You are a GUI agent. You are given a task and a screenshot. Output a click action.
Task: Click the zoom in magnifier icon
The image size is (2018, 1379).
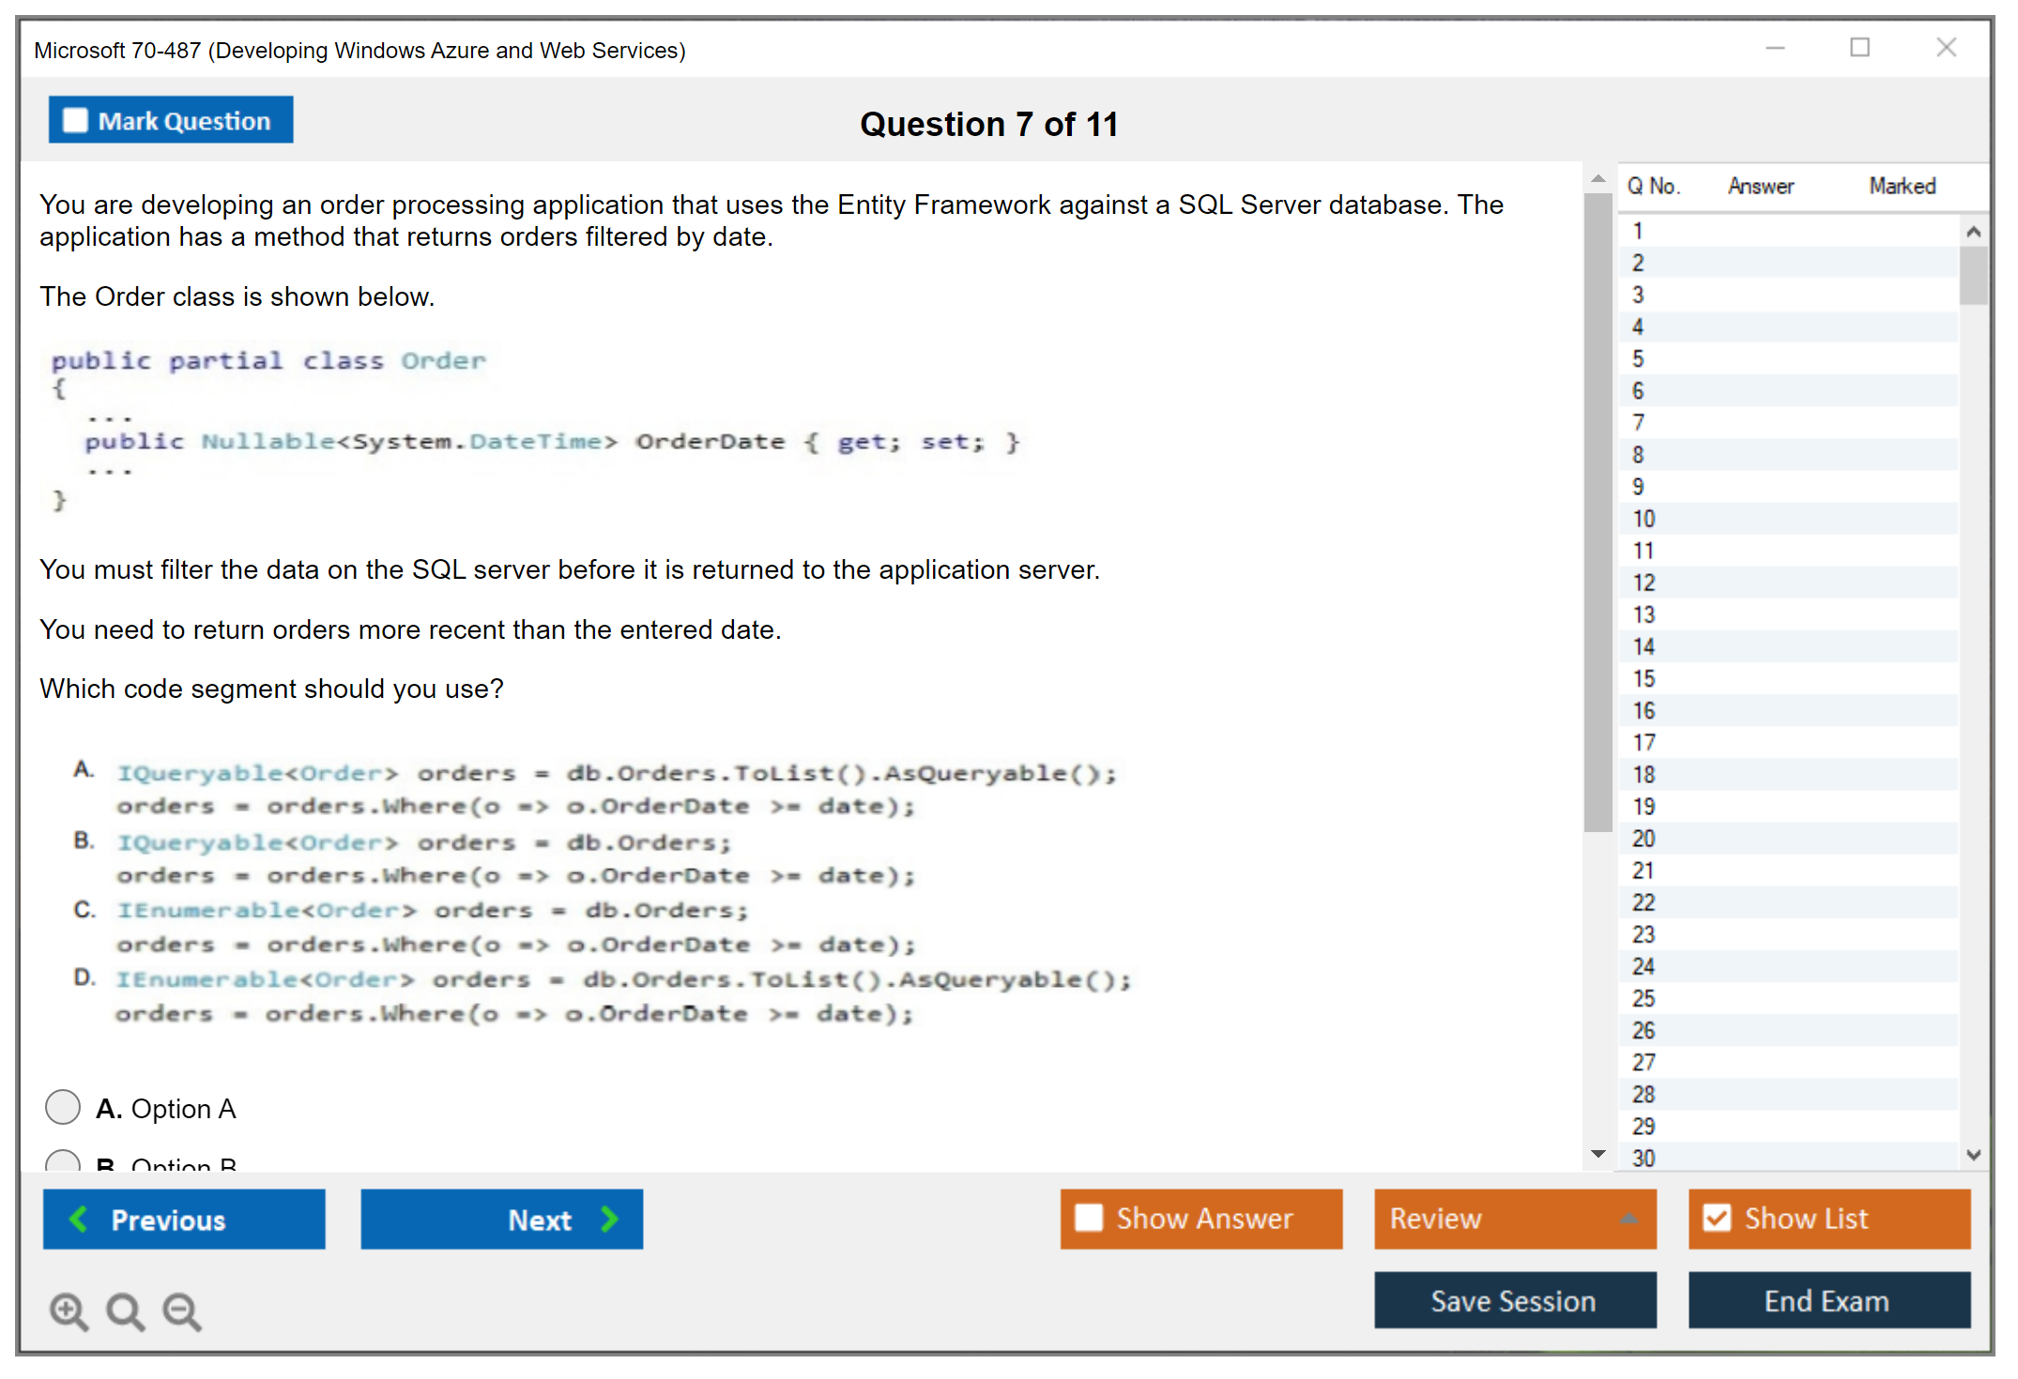[x=69, y=1311]
